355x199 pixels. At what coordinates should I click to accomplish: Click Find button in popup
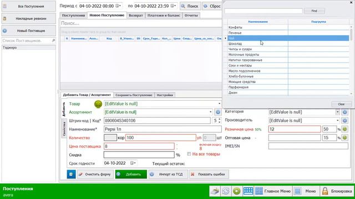pos(315,11)
